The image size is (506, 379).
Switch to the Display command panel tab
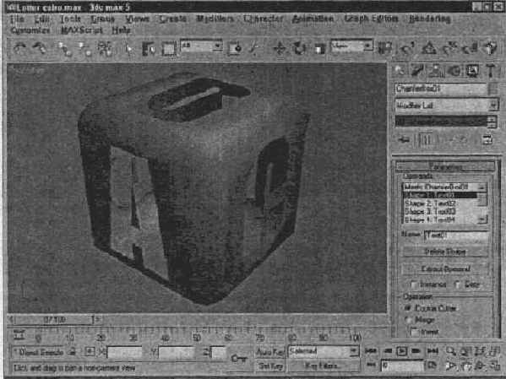tap(472, 71)
